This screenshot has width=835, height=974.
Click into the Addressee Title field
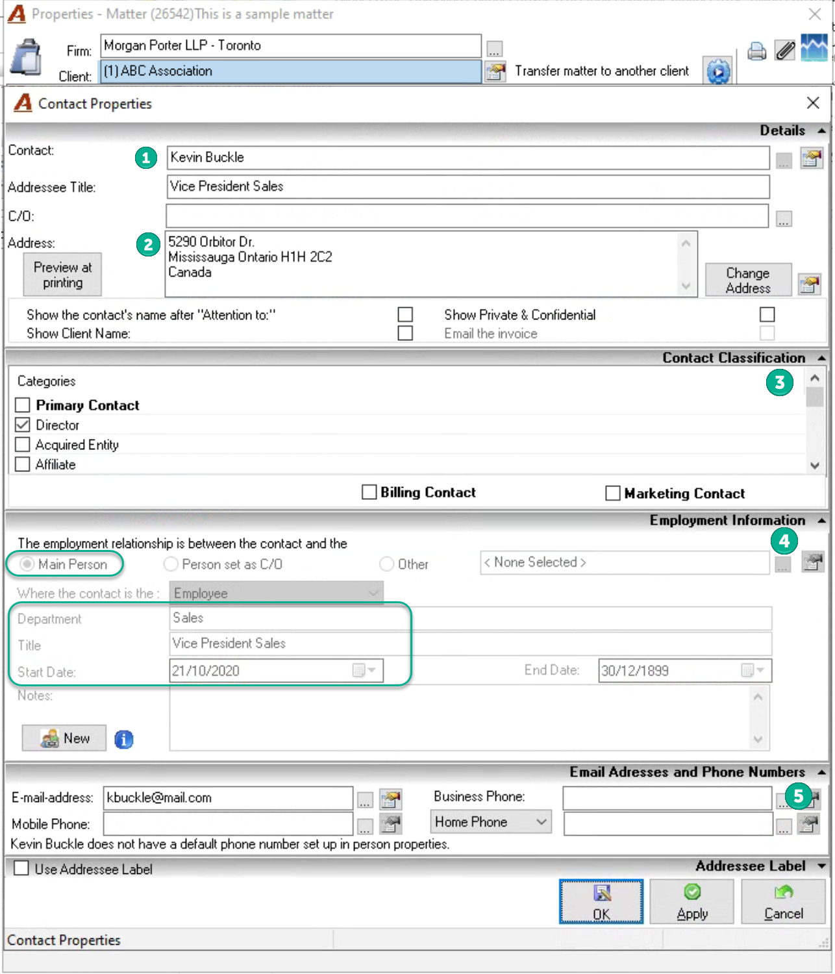(x=467, y=187)
